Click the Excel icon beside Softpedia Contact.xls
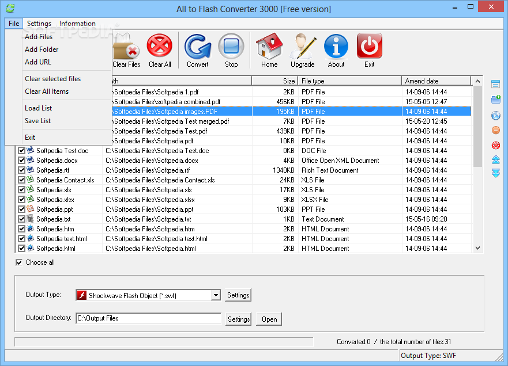The width and height of the screenshot is (508, 366). 31,180
